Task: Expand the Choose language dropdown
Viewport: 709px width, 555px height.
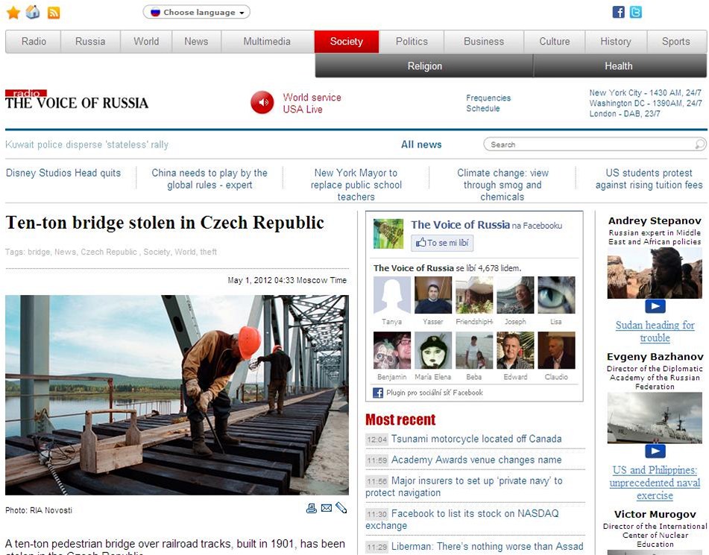Action: 196,13
